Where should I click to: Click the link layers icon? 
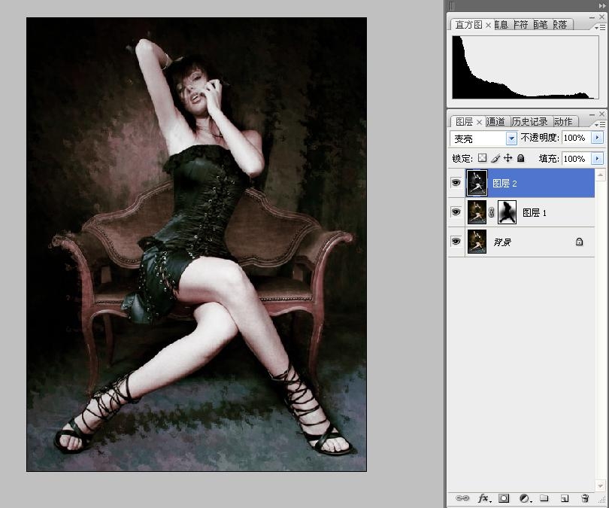pos(462,498)
